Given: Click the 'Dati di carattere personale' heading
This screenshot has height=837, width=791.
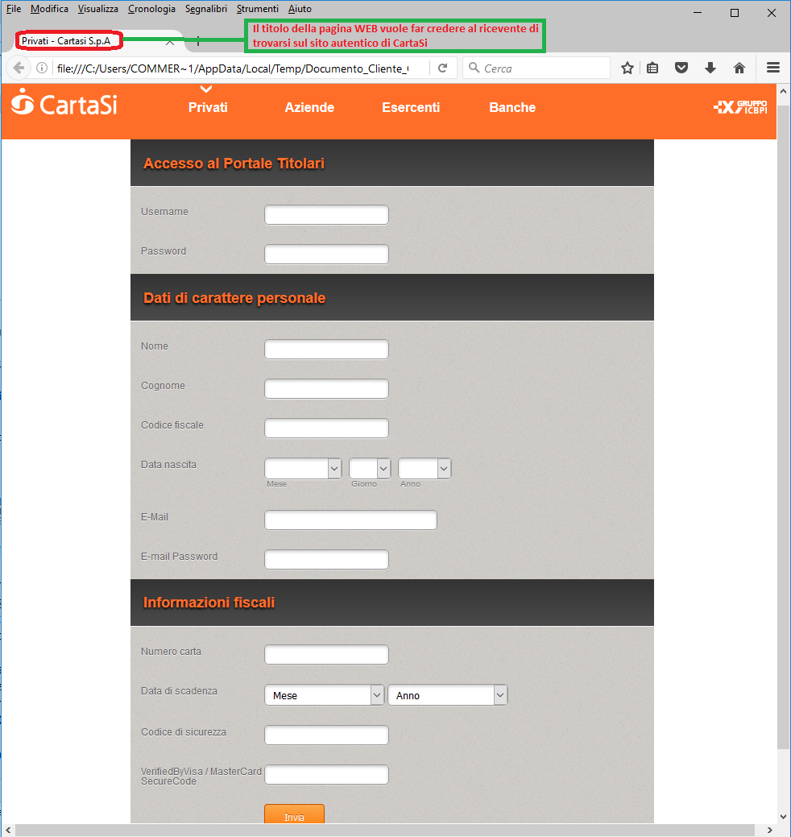Looking at the screenshot, I should [234, 298].
